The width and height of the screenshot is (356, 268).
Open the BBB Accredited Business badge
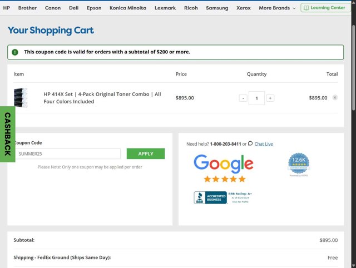tap(210, 197)
